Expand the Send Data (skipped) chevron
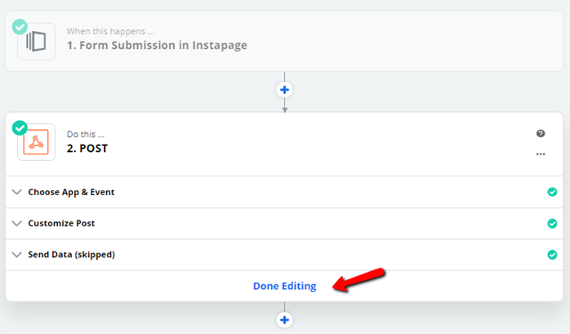 point(16,255)
